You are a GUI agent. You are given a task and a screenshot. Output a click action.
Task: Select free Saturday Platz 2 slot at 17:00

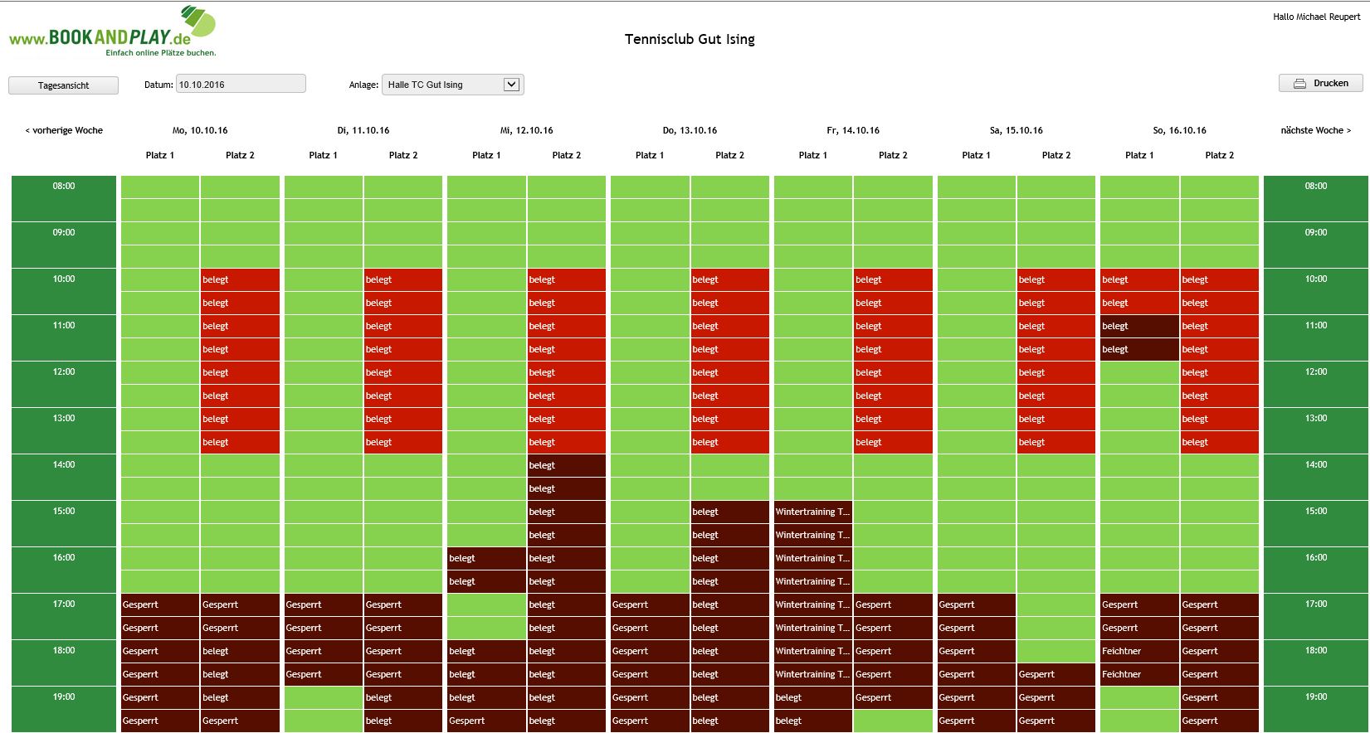click(x=1056, y=604)
